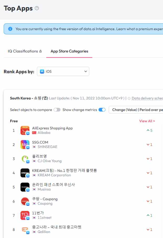The image size is (163, 238).
Task: Open the Change (Value) period dropdown
Action: point(136,110)
